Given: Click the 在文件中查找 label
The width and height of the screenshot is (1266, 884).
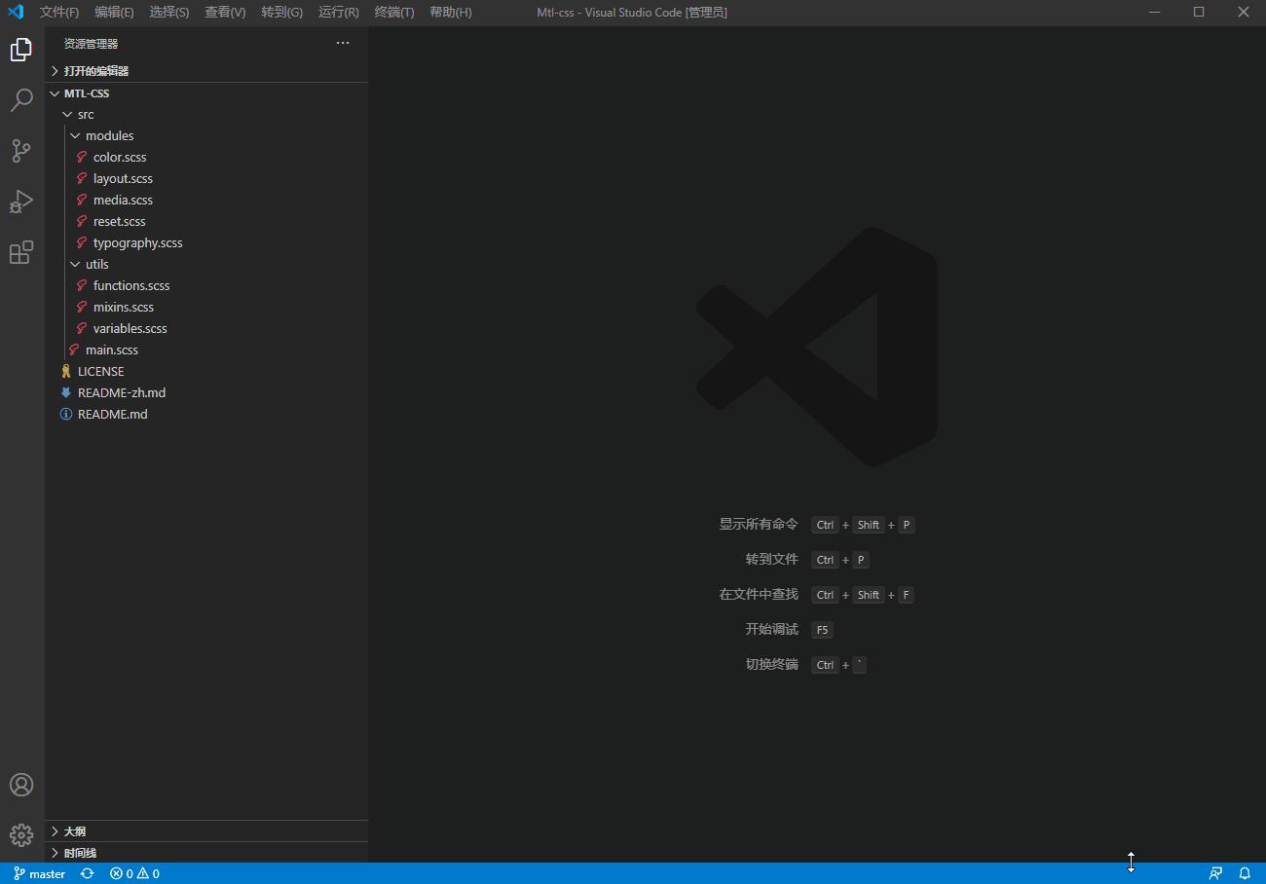Looking at the screenshot, I should tap(759, 594).
